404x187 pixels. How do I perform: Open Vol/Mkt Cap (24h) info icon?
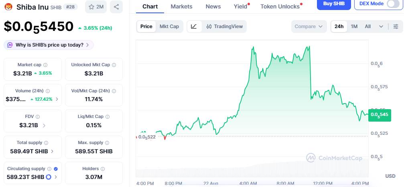[x=114, y=91]
